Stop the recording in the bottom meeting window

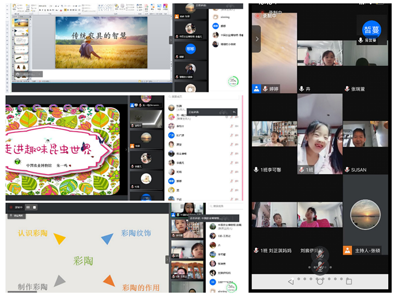[35, 207]
